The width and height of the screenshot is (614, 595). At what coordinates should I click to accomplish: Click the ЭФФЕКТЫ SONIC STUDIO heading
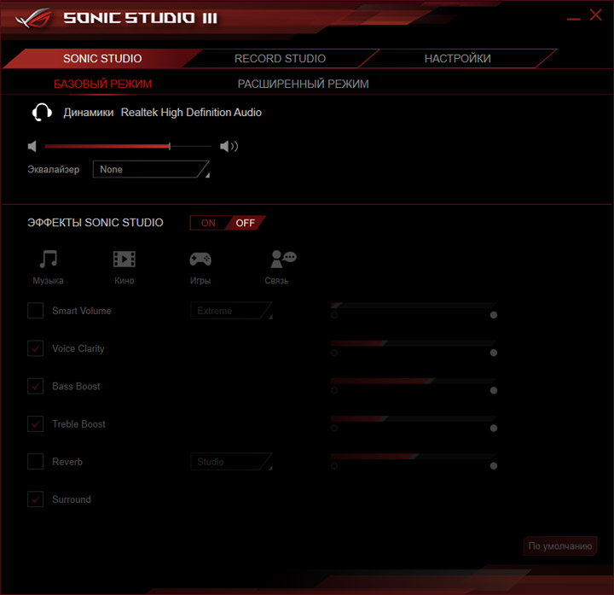pos(96,223)
